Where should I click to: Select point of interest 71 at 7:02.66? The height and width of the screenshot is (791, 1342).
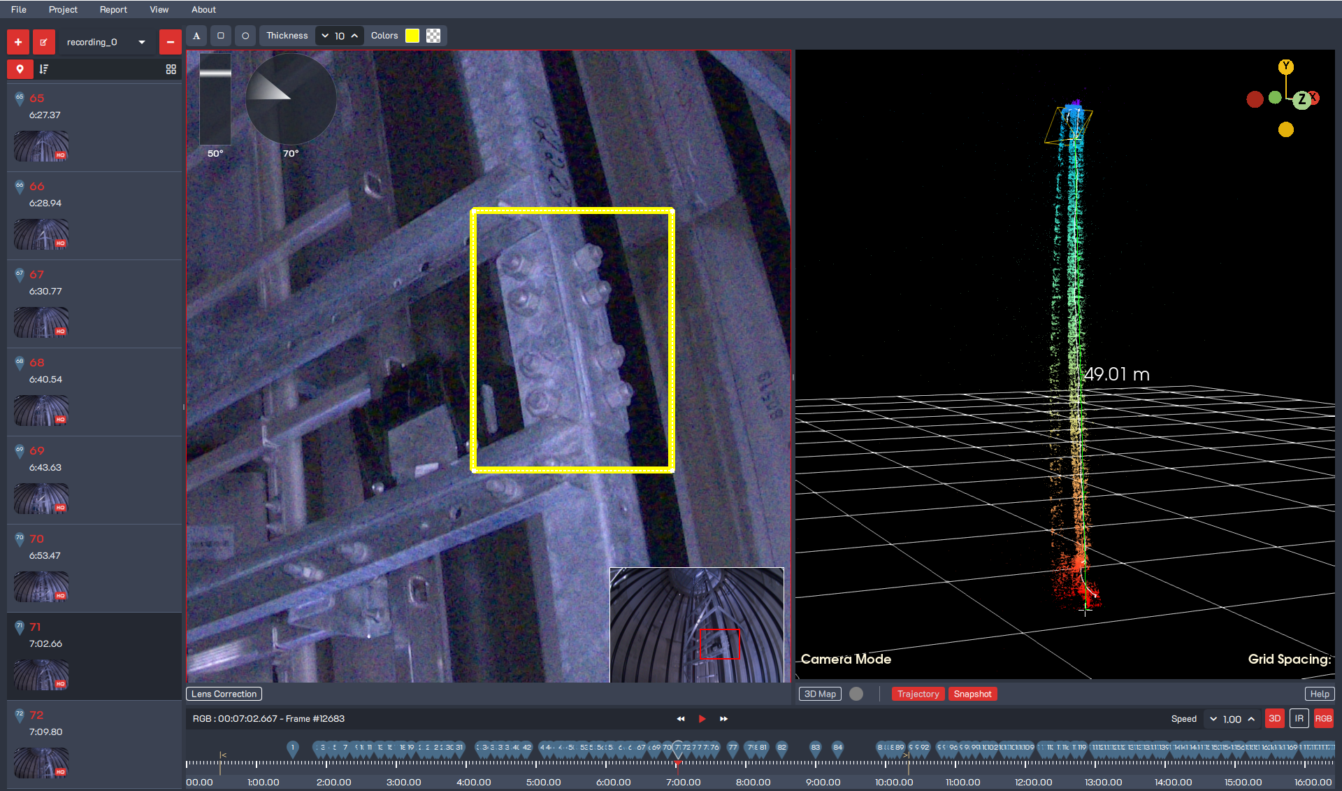point(94,657)
